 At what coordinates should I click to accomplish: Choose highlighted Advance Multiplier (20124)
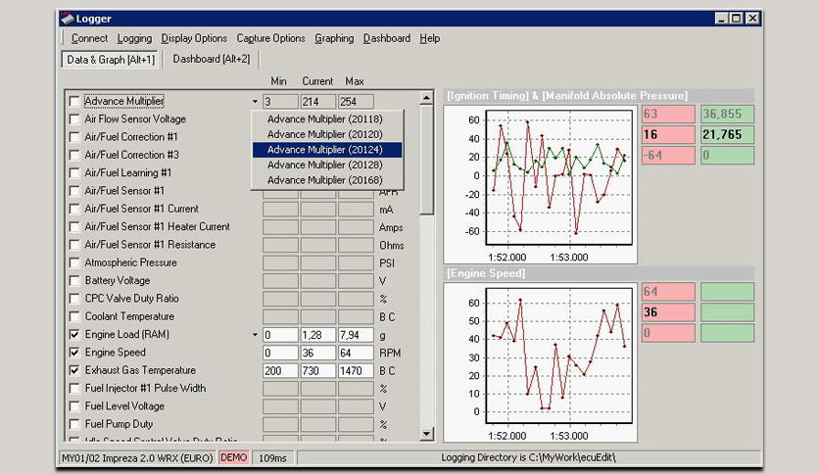pyautogui.click(x=326, y=150)
